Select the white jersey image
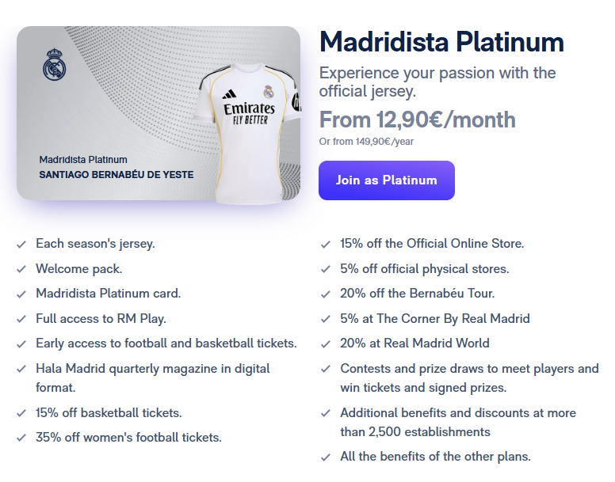Viewport: 615px width, 482px height. tap(248, 133)
